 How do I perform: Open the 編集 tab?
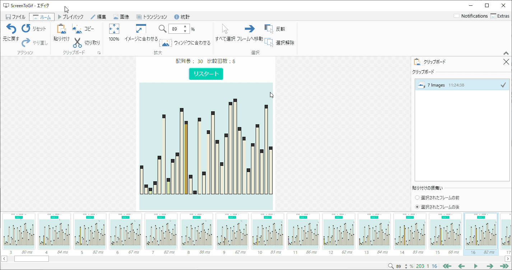[98, 17]
